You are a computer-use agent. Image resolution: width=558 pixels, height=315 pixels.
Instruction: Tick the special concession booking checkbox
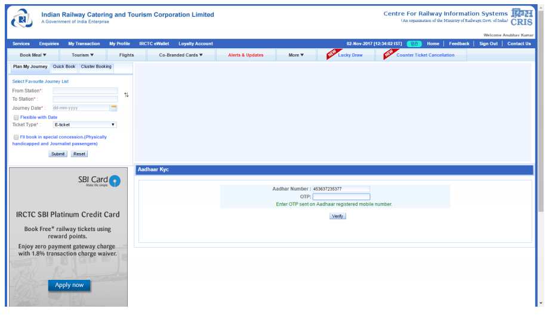(x=16, y=137)
